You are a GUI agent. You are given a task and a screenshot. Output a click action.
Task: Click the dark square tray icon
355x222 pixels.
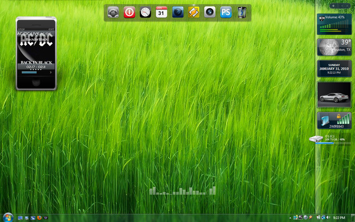pos(301,218)
